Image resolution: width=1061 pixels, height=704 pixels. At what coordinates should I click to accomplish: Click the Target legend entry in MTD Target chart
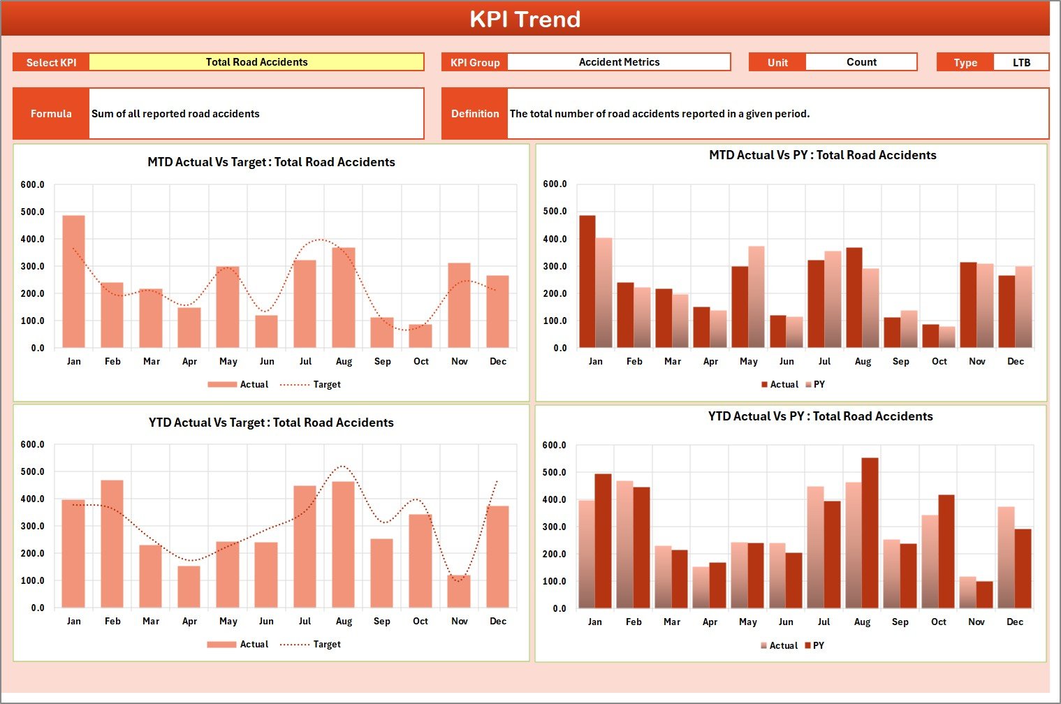coord(326,385)
